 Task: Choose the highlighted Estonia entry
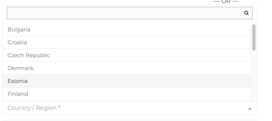(x=127, y=81)
